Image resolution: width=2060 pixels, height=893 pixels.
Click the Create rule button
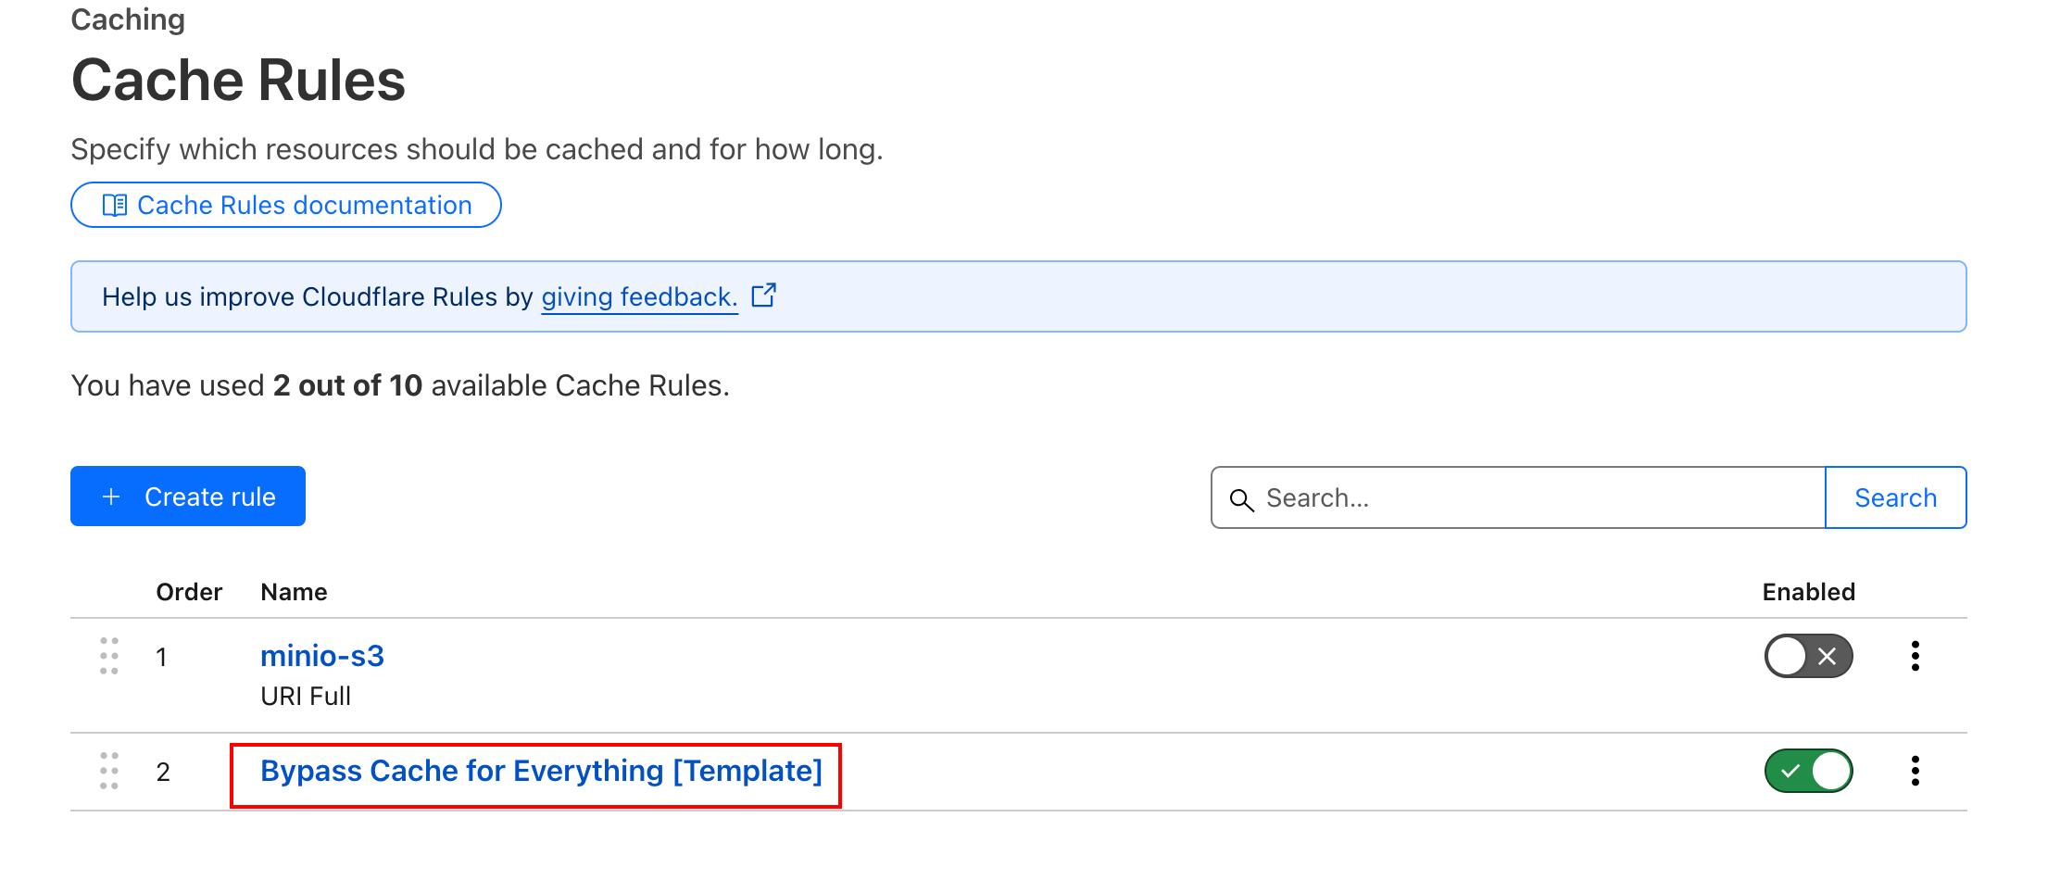pyautogui.click(x=188, y=497)
